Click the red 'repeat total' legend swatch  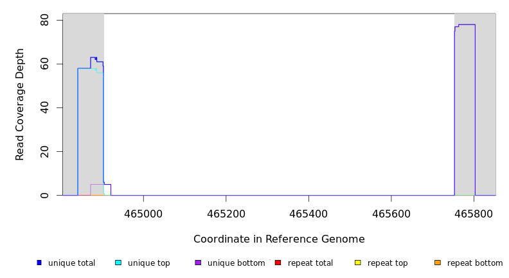278,263
